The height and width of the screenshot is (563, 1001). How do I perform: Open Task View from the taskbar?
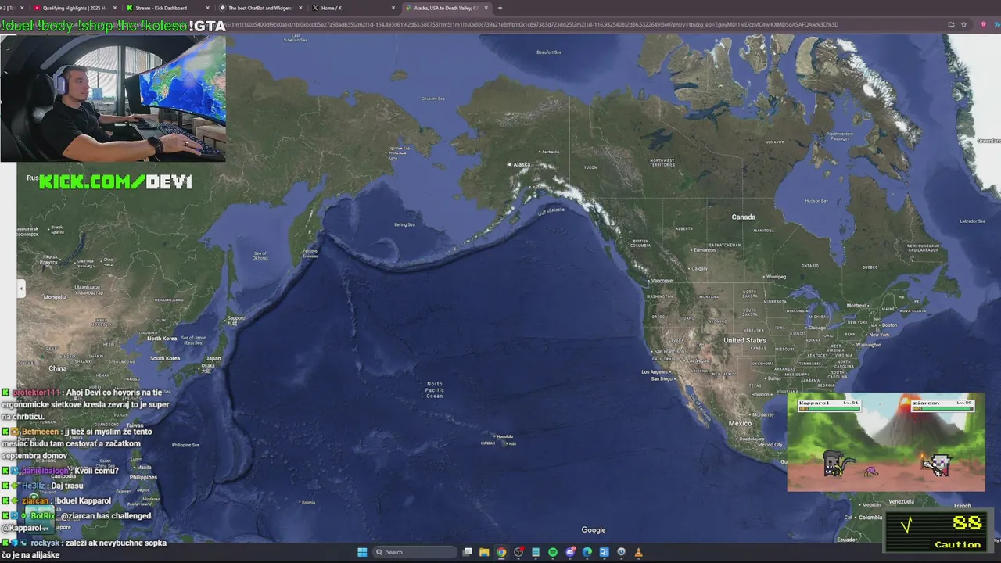click(x=467, y=552)
